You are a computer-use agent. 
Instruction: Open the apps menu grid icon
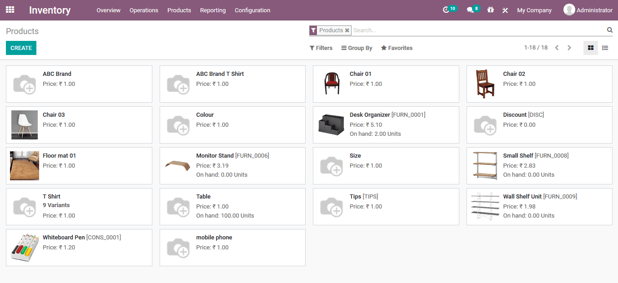[x=10, y=10]
